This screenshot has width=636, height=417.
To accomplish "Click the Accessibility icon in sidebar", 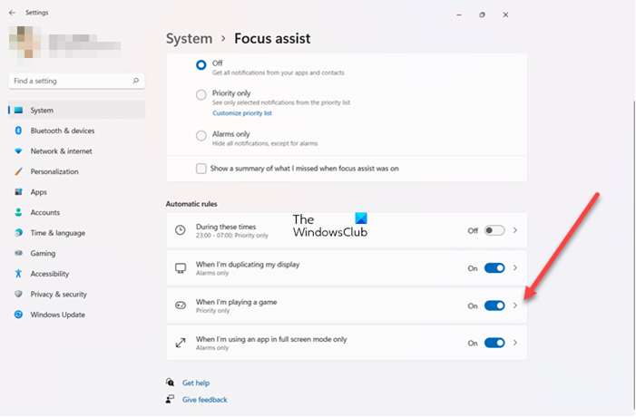I will [x=18, y=274].
